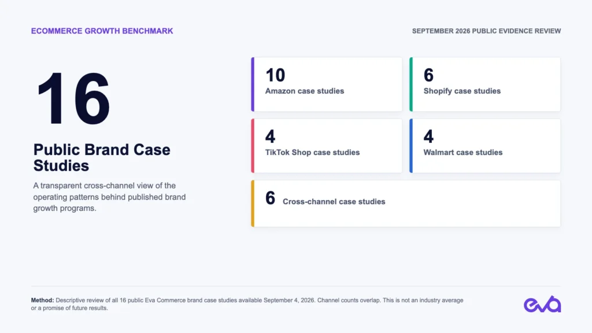Click the blue accent bar on Walmart card
The image size is (592, 333).
[x=411, y=146]
